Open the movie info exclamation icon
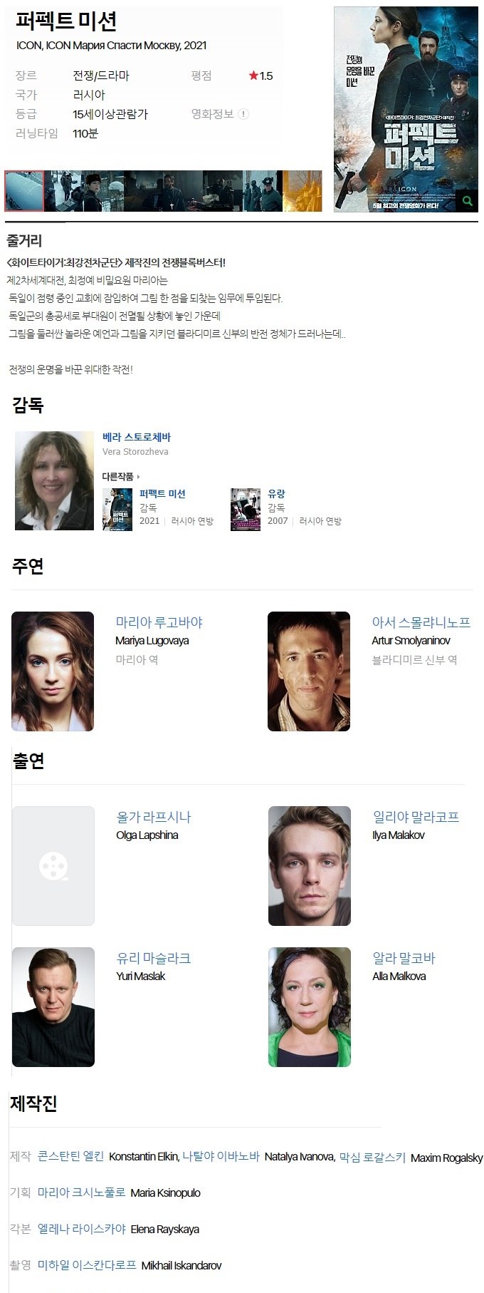Image resolution: width=484 pixels, height=1293 pixels. tap(243, 114)
